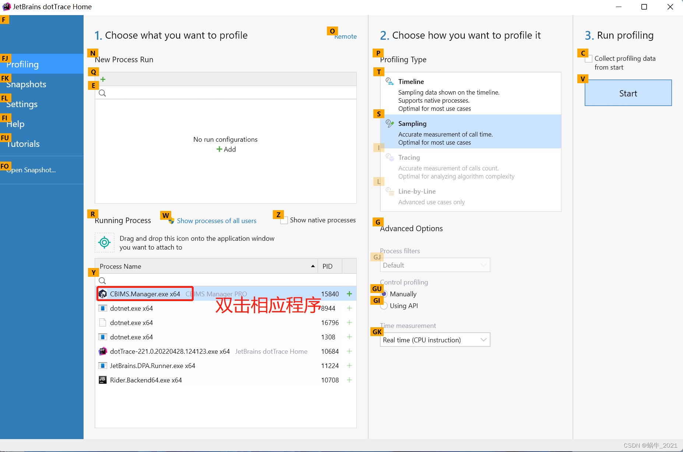Click the dotTrace logo in title bar

6,7
